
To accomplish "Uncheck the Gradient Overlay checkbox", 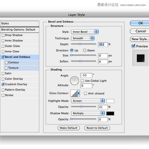I will tap(3, 84).
